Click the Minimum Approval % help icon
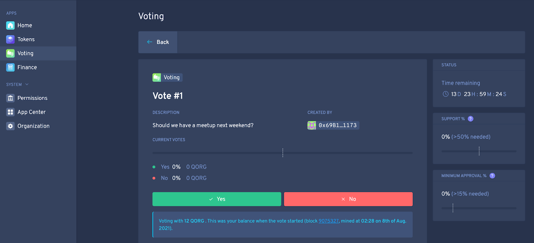 pyautogui.click(x=492, y=175)
